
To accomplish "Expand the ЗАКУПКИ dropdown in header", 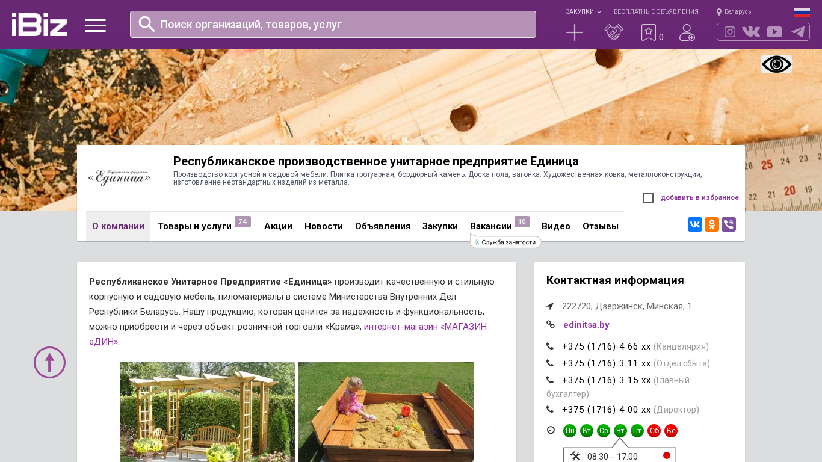I will click(583, 12).
